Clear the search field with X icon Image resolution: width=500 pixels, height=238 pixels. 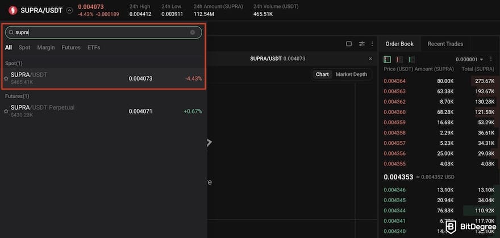(193, 32)
